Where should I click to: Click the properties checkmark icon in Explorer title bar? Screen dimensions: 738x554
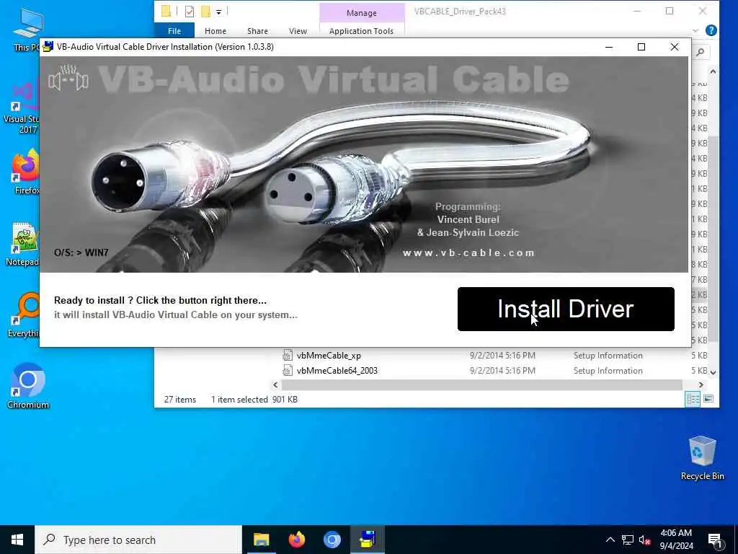point(190,12)
